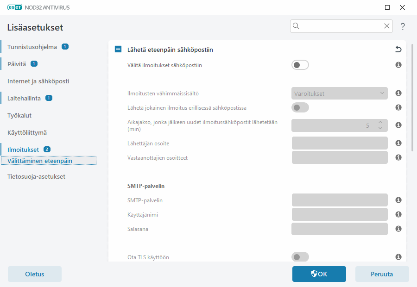Confirm settings with the OK button
417x287 pixels.
pyautogui.click(x=319, y=274)
